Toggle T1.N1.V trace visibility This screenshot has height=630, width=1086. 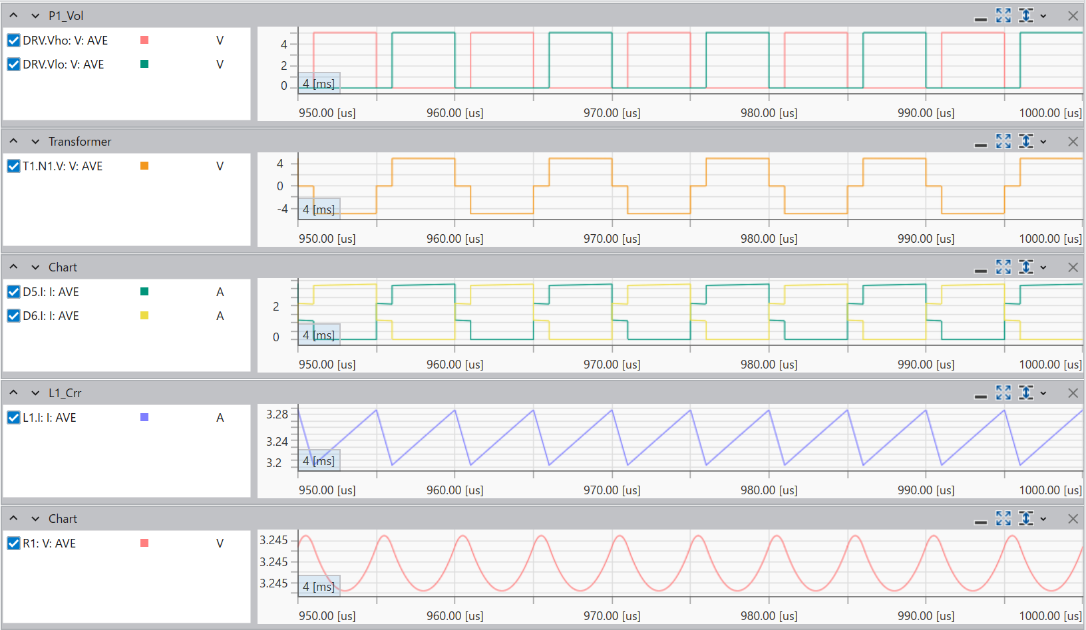tap(13, 166)
